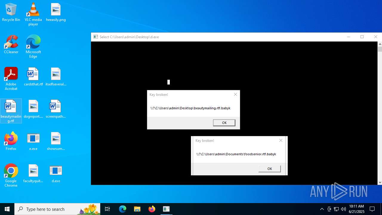Open Task View from the taskbar
The height and width of the screenshot is (215, 382).
tap(107, 209)
